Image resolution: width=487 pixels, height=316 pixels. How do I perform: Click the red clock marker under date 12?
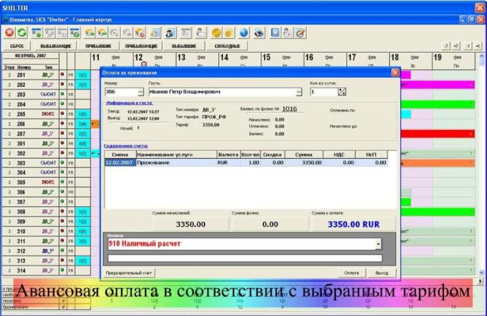pyautogui.click(x=144, y=64)
